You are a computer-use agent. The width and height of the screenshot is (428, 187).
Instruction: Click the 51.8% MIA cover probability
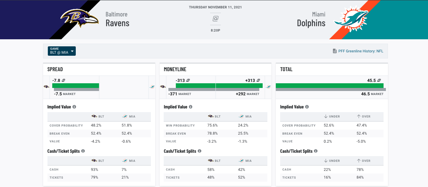[127, 125]
